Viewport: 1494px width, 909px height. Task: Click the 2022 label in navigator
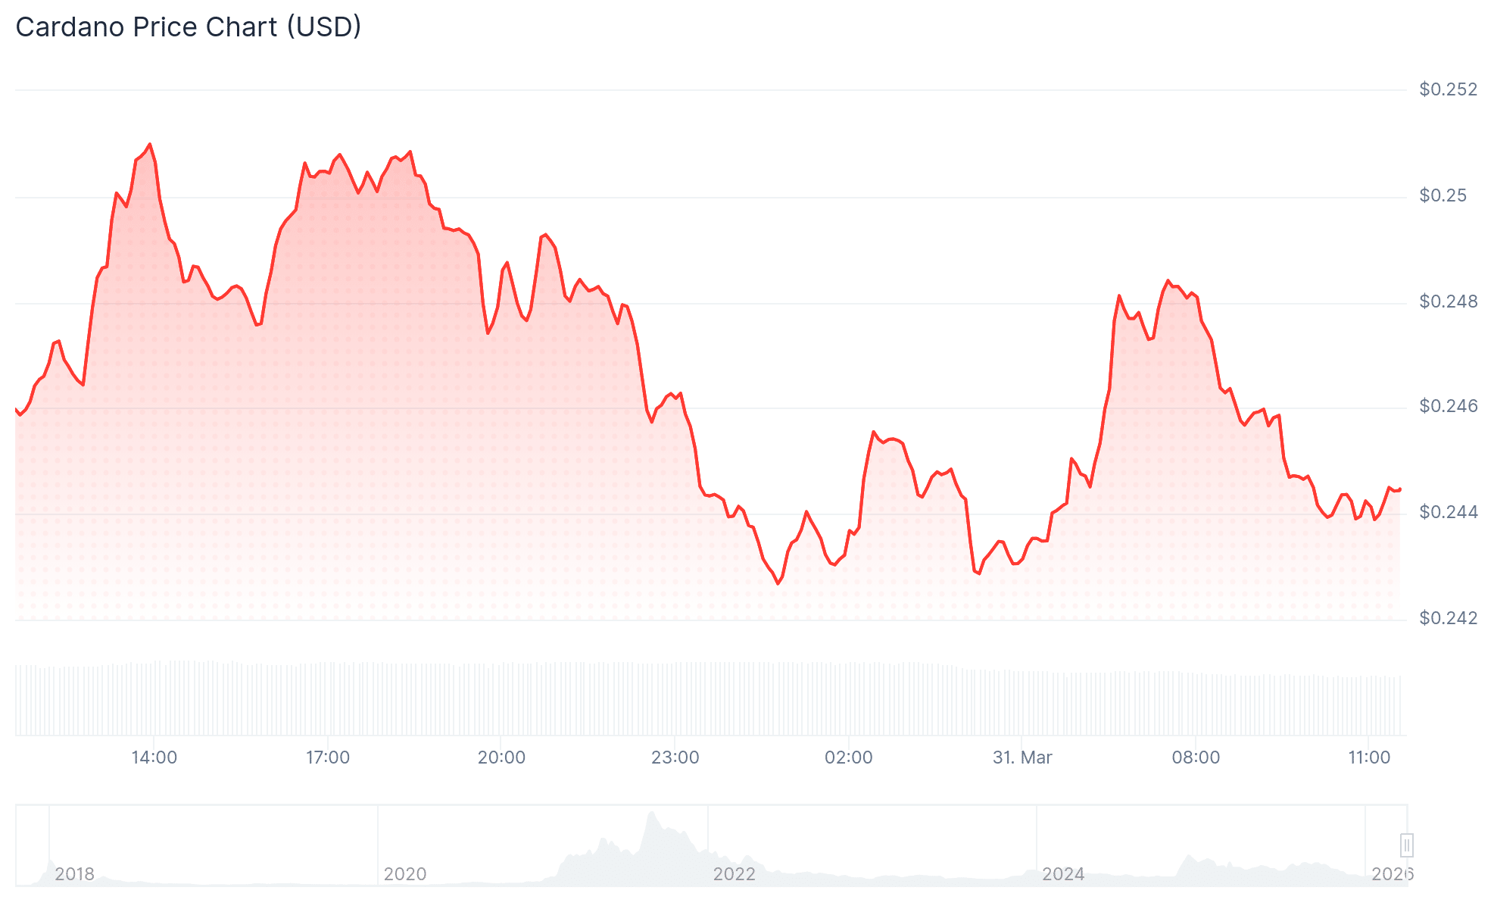[x=734, y=874]
